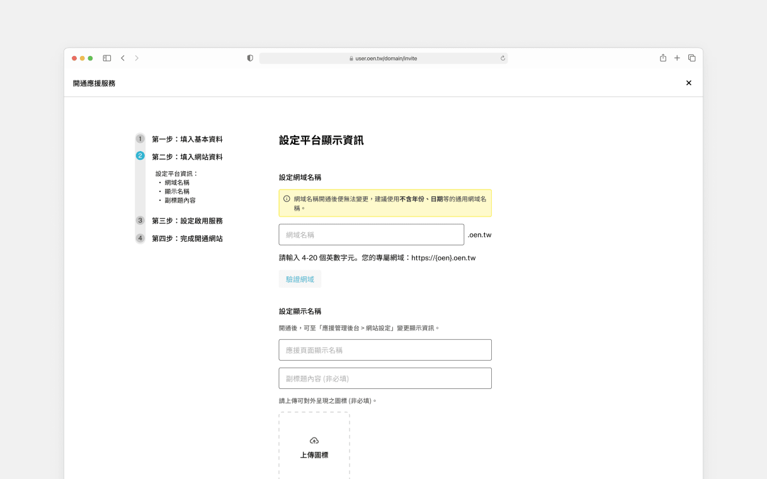The width and height of the screenshot is (767, 479).
Task: Click the yellow domain name warning notice
Action: tap(385, 203)
